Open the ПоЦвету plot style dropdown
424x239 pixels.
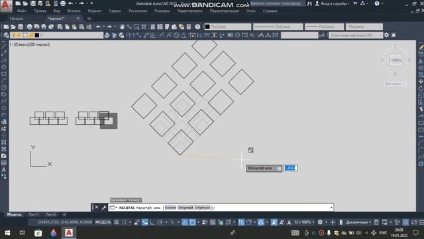(x=364, y=27)
